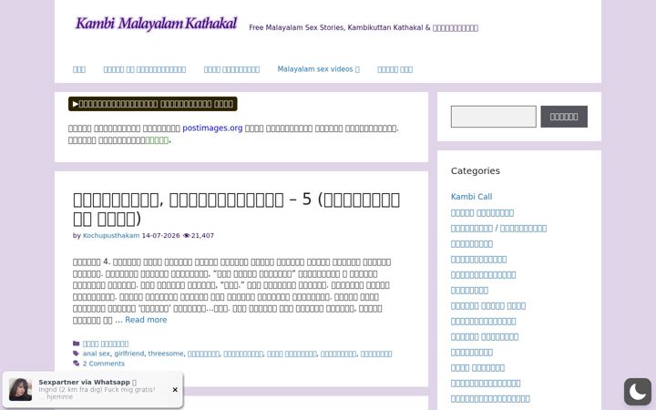Click the Kambi Malayalam Kathakal site logo
Image resolution: width=656 pixels, height=410 pixels.
tap(156, 24)
